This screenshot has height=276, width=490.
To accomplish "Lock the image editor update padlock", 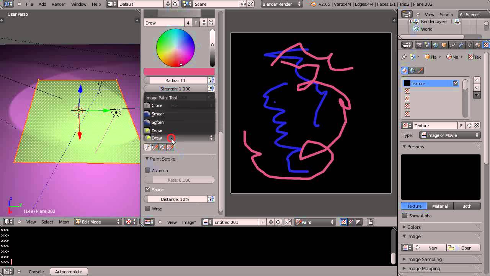I will [371, 222].
